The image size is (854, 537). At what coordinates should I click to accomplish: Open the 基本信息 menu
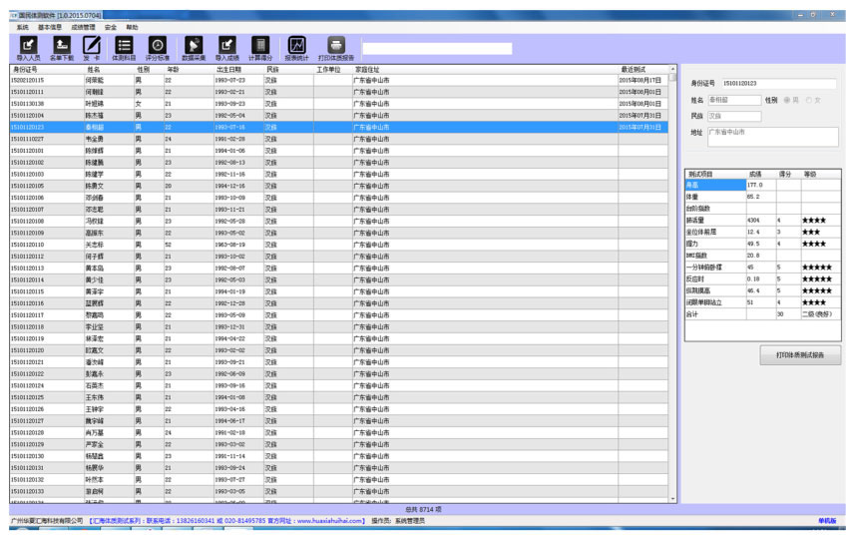pos(50,27)
